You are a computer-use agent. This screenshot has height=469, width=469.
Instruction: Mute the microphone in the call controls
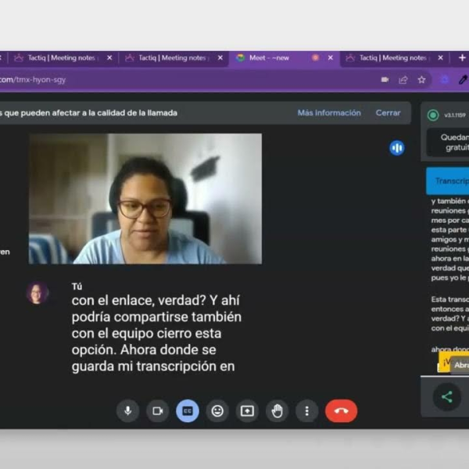tap(127, 411)
